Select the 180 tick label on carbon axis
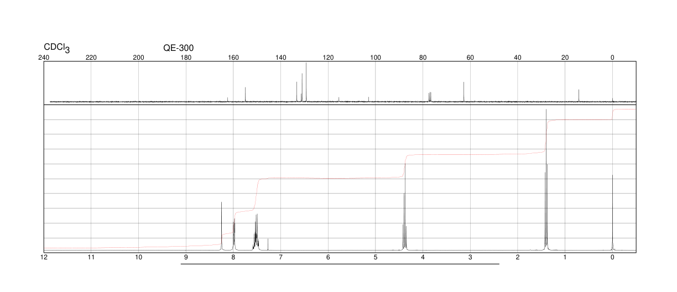677x292 pixels. [x=186, y=58]
